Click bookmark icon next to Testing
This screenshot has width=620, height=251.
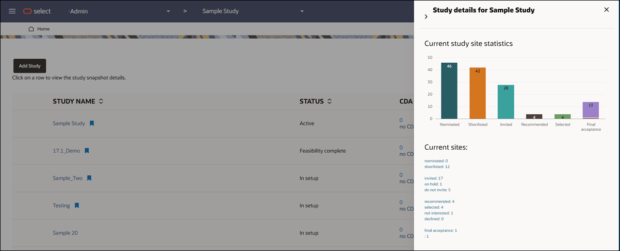(x=76, y=205)
